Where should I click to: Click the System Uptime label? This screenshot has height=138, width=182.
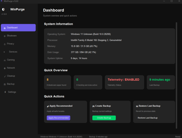55,58
